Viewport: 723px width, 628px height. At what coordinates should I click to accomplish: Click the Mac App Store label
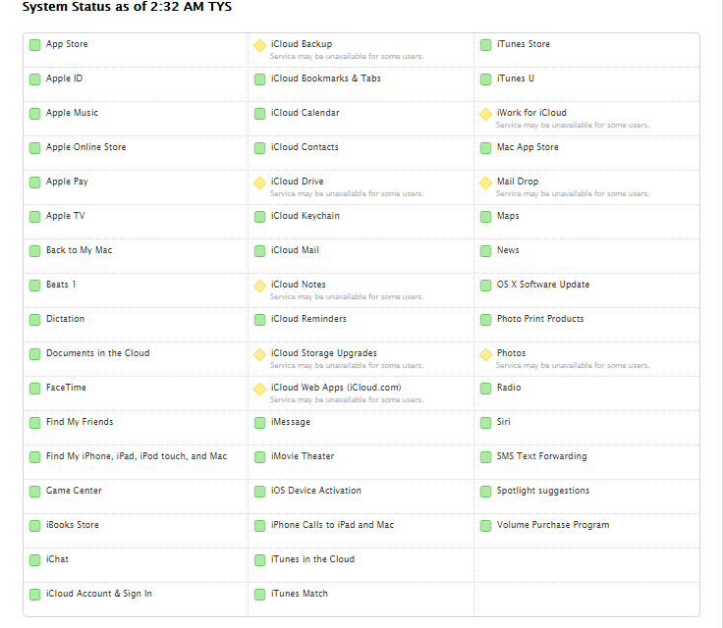pyautogui.click(x=528, y=147)
